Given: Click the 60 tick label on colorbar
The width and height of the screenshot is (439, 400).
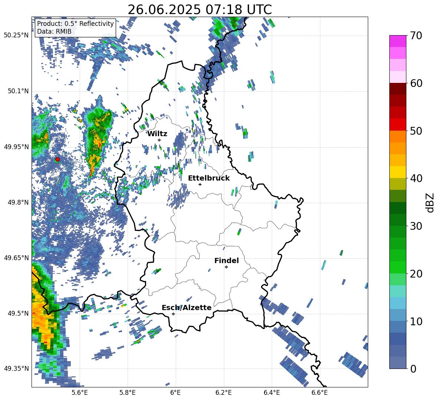Looking at the screenshot, I should [x=416, y=83].
